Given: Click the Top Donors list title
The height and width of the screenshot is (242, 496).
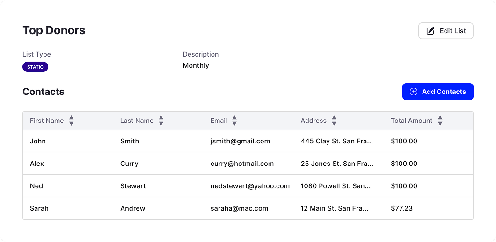Looking at the screenshot, I should (x=54, y=30).
